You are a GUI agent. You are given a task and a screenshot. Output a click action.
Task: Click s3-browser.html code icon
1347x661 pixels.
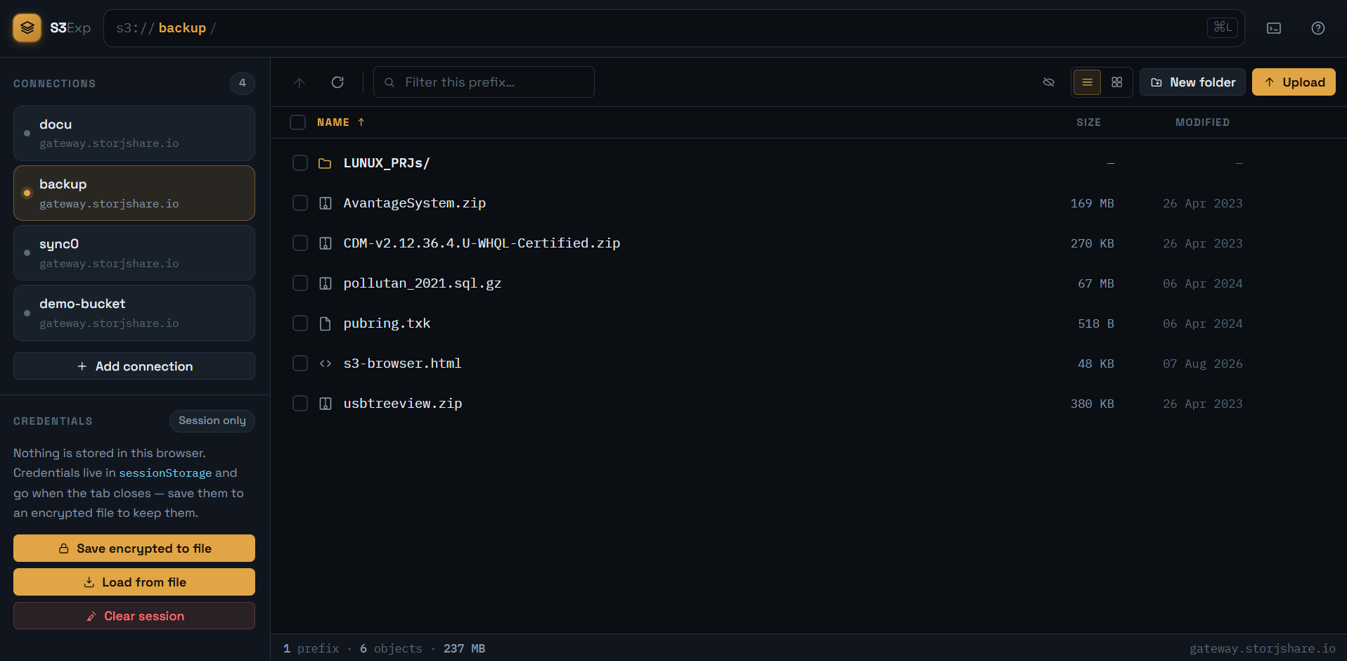[x=326, y=364]
